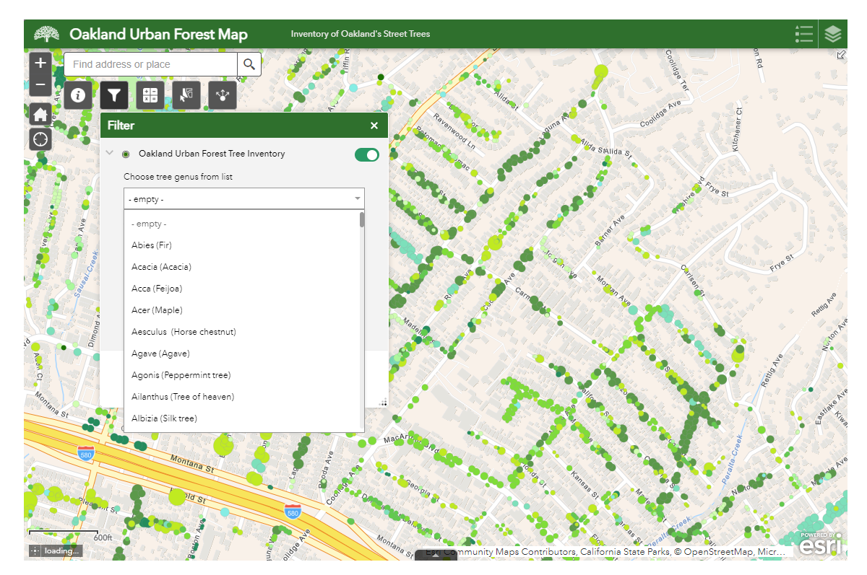Choose Agonis (Peppermint tree)

tap(242, 375)
